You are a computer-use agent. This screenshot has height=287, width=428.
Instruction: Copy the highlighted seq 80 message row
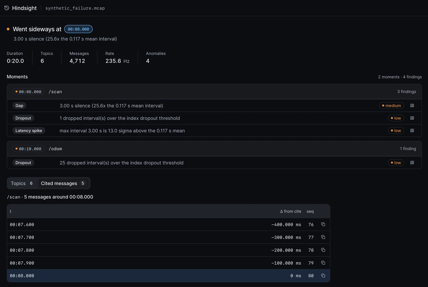(323, 276)
